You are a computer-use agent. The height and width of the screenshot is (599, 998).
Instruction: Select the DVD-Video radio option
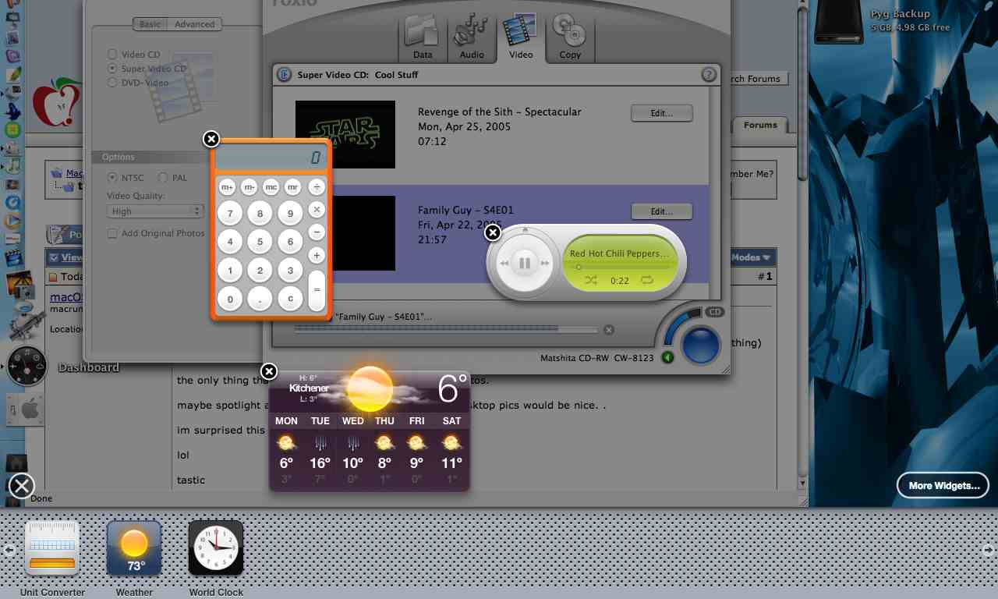[x=113, y=83]
